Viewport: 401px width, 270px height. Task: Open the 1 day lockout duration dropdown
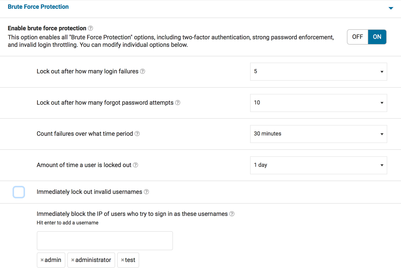point(318,165)
